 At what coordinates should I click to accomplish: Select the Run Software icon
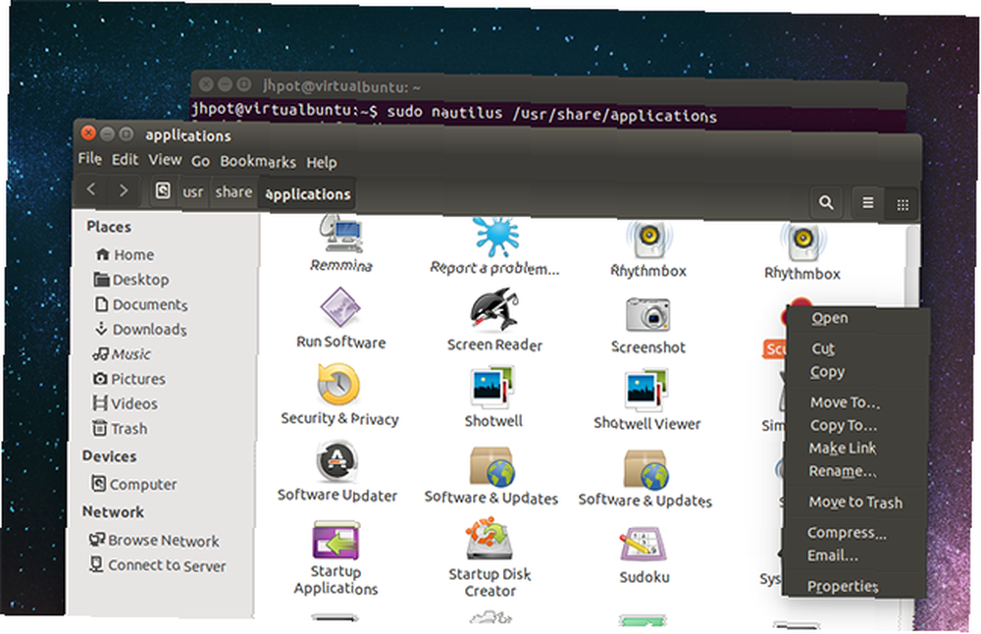point(339,307)
